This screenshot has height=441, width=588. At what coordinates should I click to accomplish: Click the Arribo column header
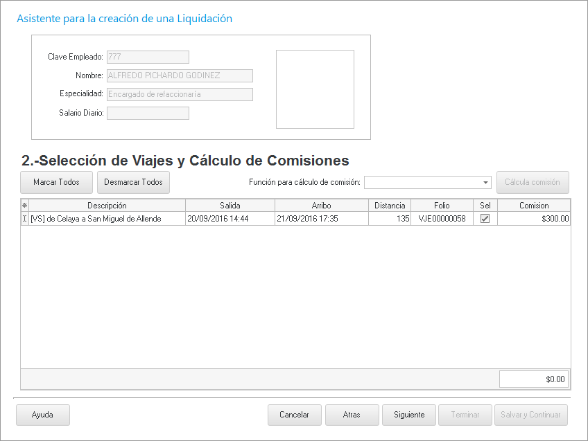pos(321,206)
